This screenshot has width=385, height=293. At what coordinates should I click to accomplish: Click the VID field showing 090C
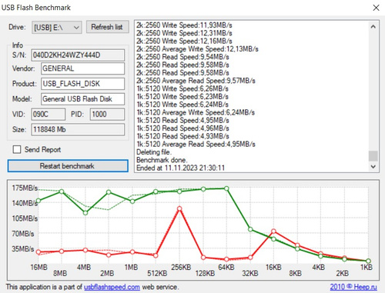pyautogui.click(x=49, y=114)
